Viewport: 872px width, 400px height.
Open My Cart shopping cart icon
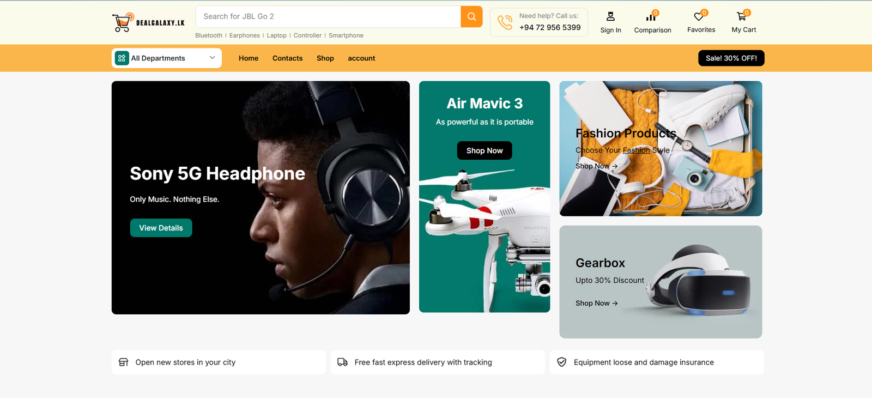click(x=742, y=17)
